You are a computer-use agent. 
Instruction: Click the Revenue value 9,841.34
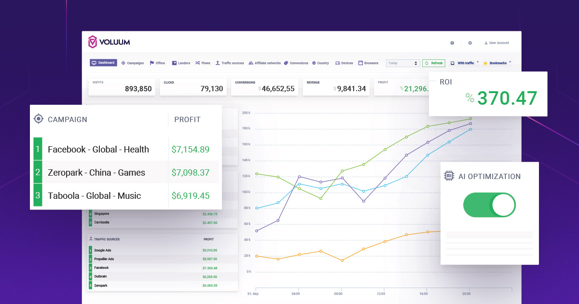[x=351, y=89]
